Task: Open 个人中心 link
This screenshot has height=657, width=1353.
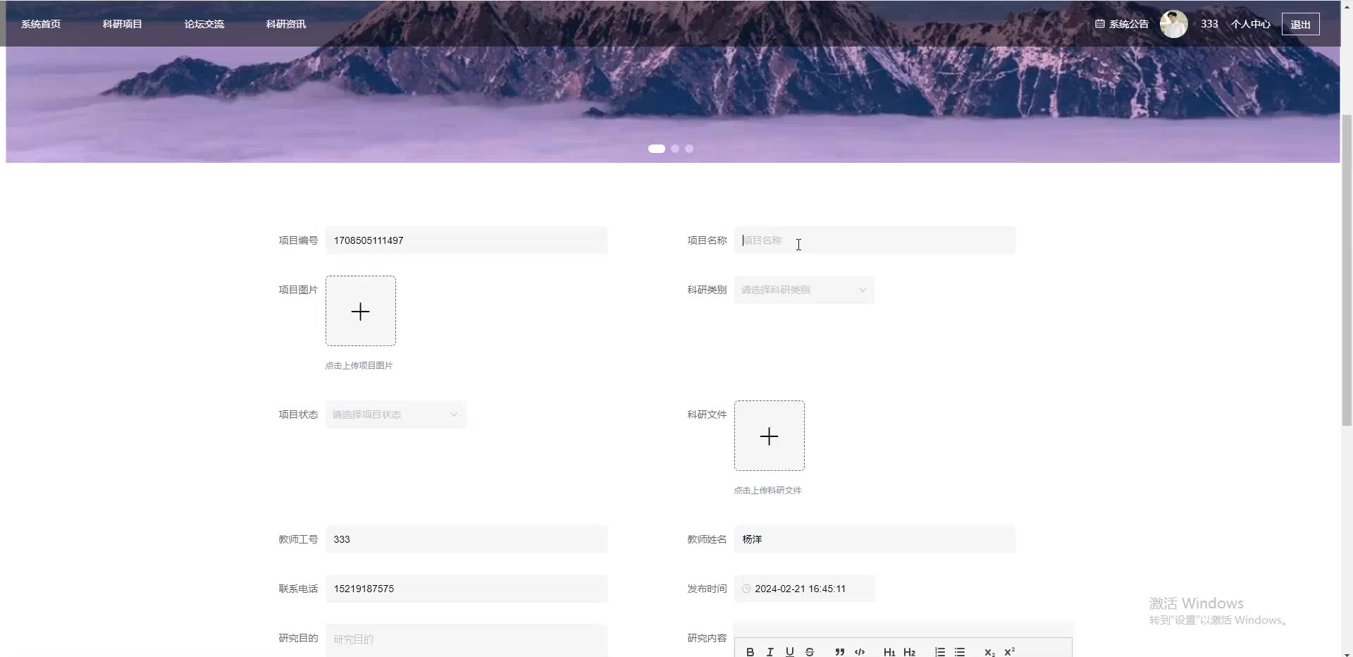Action: coord(1251,24)
